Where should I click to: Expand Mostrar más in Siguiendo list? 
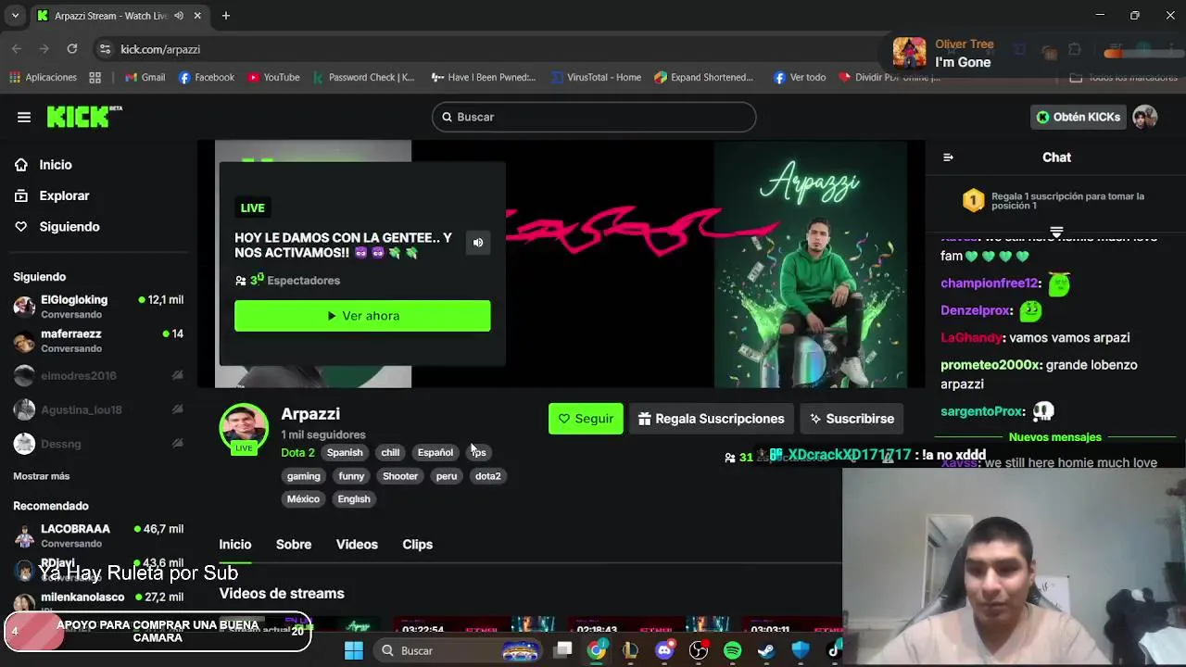(x=42, y=476)
